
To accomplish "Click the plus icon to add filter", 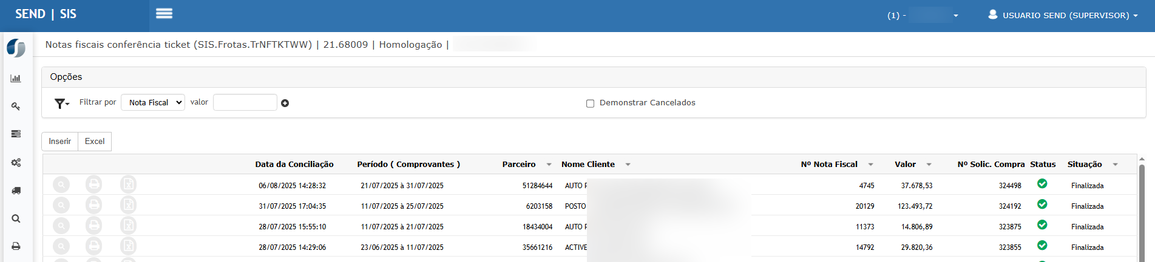I will coord(285,103).
